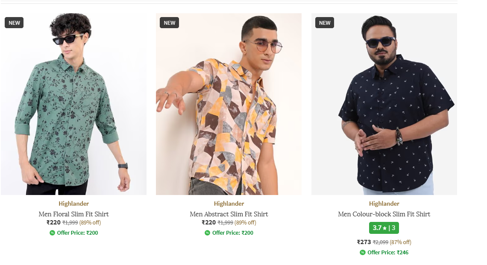
Task: Click the ₹273 price of colour-block shirt
Action: (364, 242)
